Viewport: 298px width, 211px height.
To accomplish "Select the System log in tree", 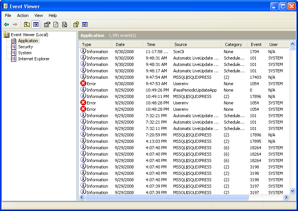I will pyautogui.click(x=25, y=53).
